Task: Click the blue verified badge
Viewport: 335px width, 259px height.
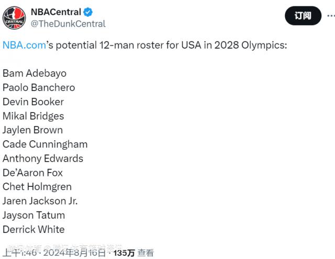Action: 90,12
